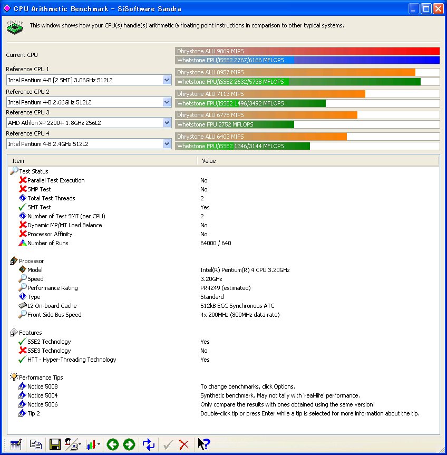Click the Value column header

[x=318, y=161]
